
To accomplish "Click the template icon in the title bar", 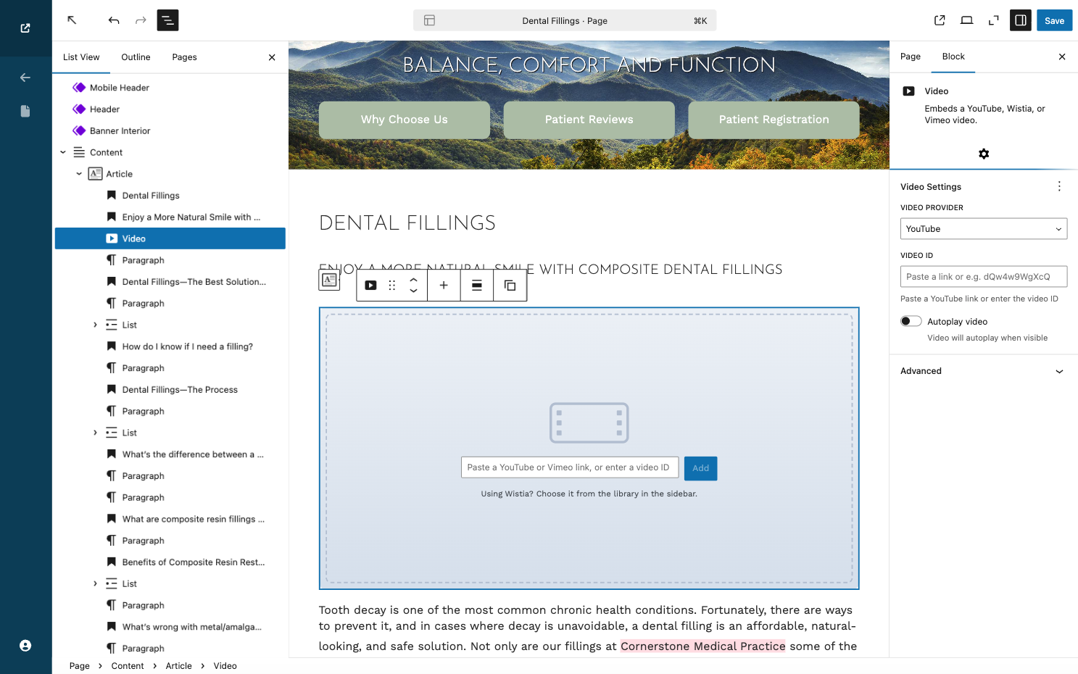I will coord(429,20).
